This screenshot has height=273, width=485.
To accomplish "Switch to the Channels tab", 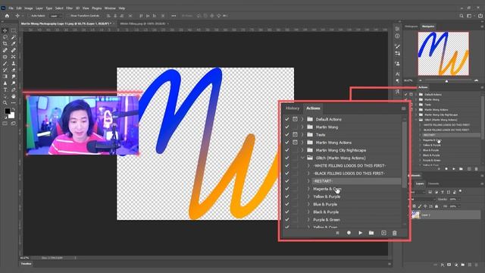I will click(x=433, y=184).
